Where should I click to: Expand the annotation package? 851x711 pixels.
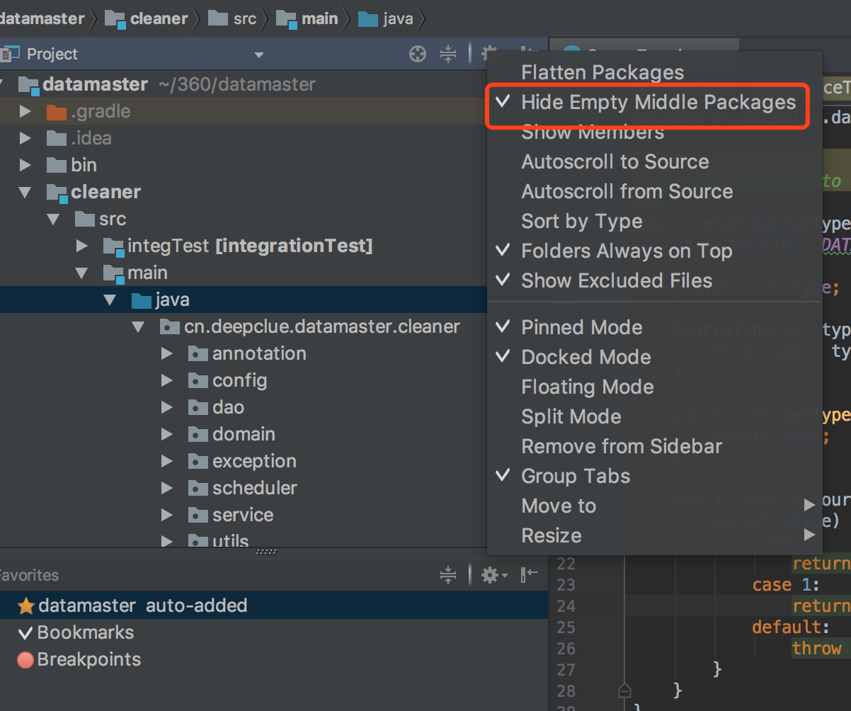point(167,353)
